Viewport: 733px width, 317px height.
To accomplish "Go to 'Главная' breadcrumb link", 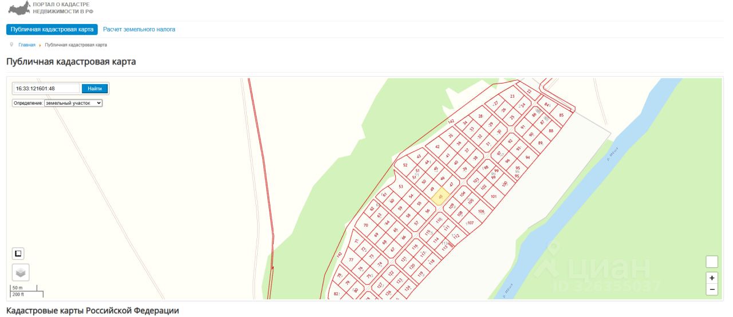I will pyautogui.click(x=27, y=45).
